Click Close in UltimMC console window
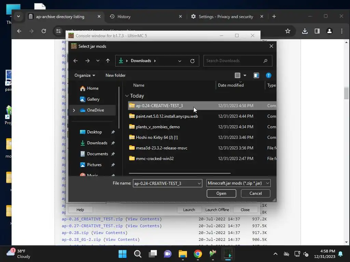The height and width of the screenshot is (262, 350). tap(245, 210)
